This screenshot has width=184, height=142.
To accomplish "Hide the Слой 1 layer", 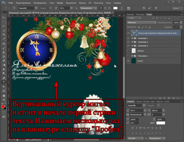I will [128, 61].
